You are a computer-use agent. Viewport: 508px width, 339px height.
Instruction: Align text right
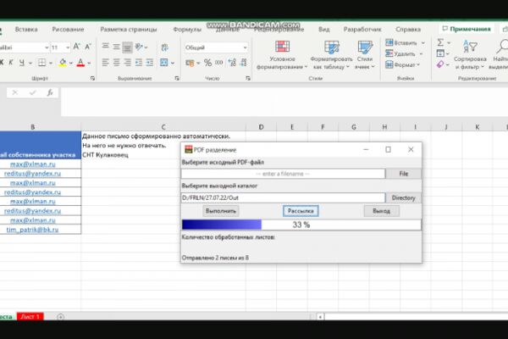pos(127,62)
